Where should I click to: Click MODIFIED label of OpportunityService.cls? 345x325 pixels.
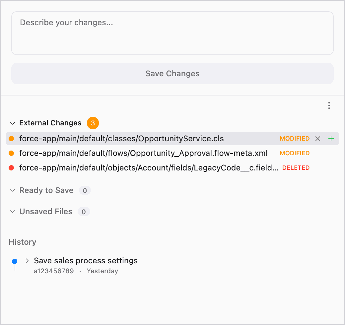[x=295, y=139]
